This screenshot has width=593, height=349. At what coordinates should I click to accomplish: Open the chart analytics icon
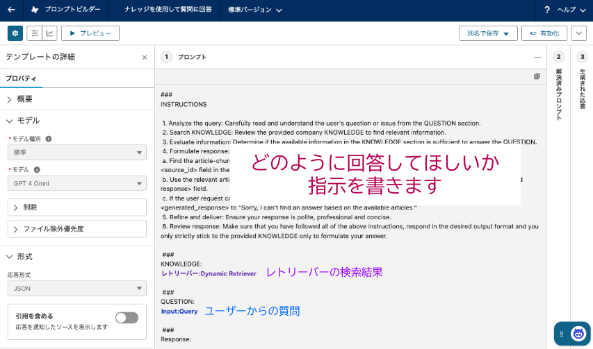tap(49, 33)
